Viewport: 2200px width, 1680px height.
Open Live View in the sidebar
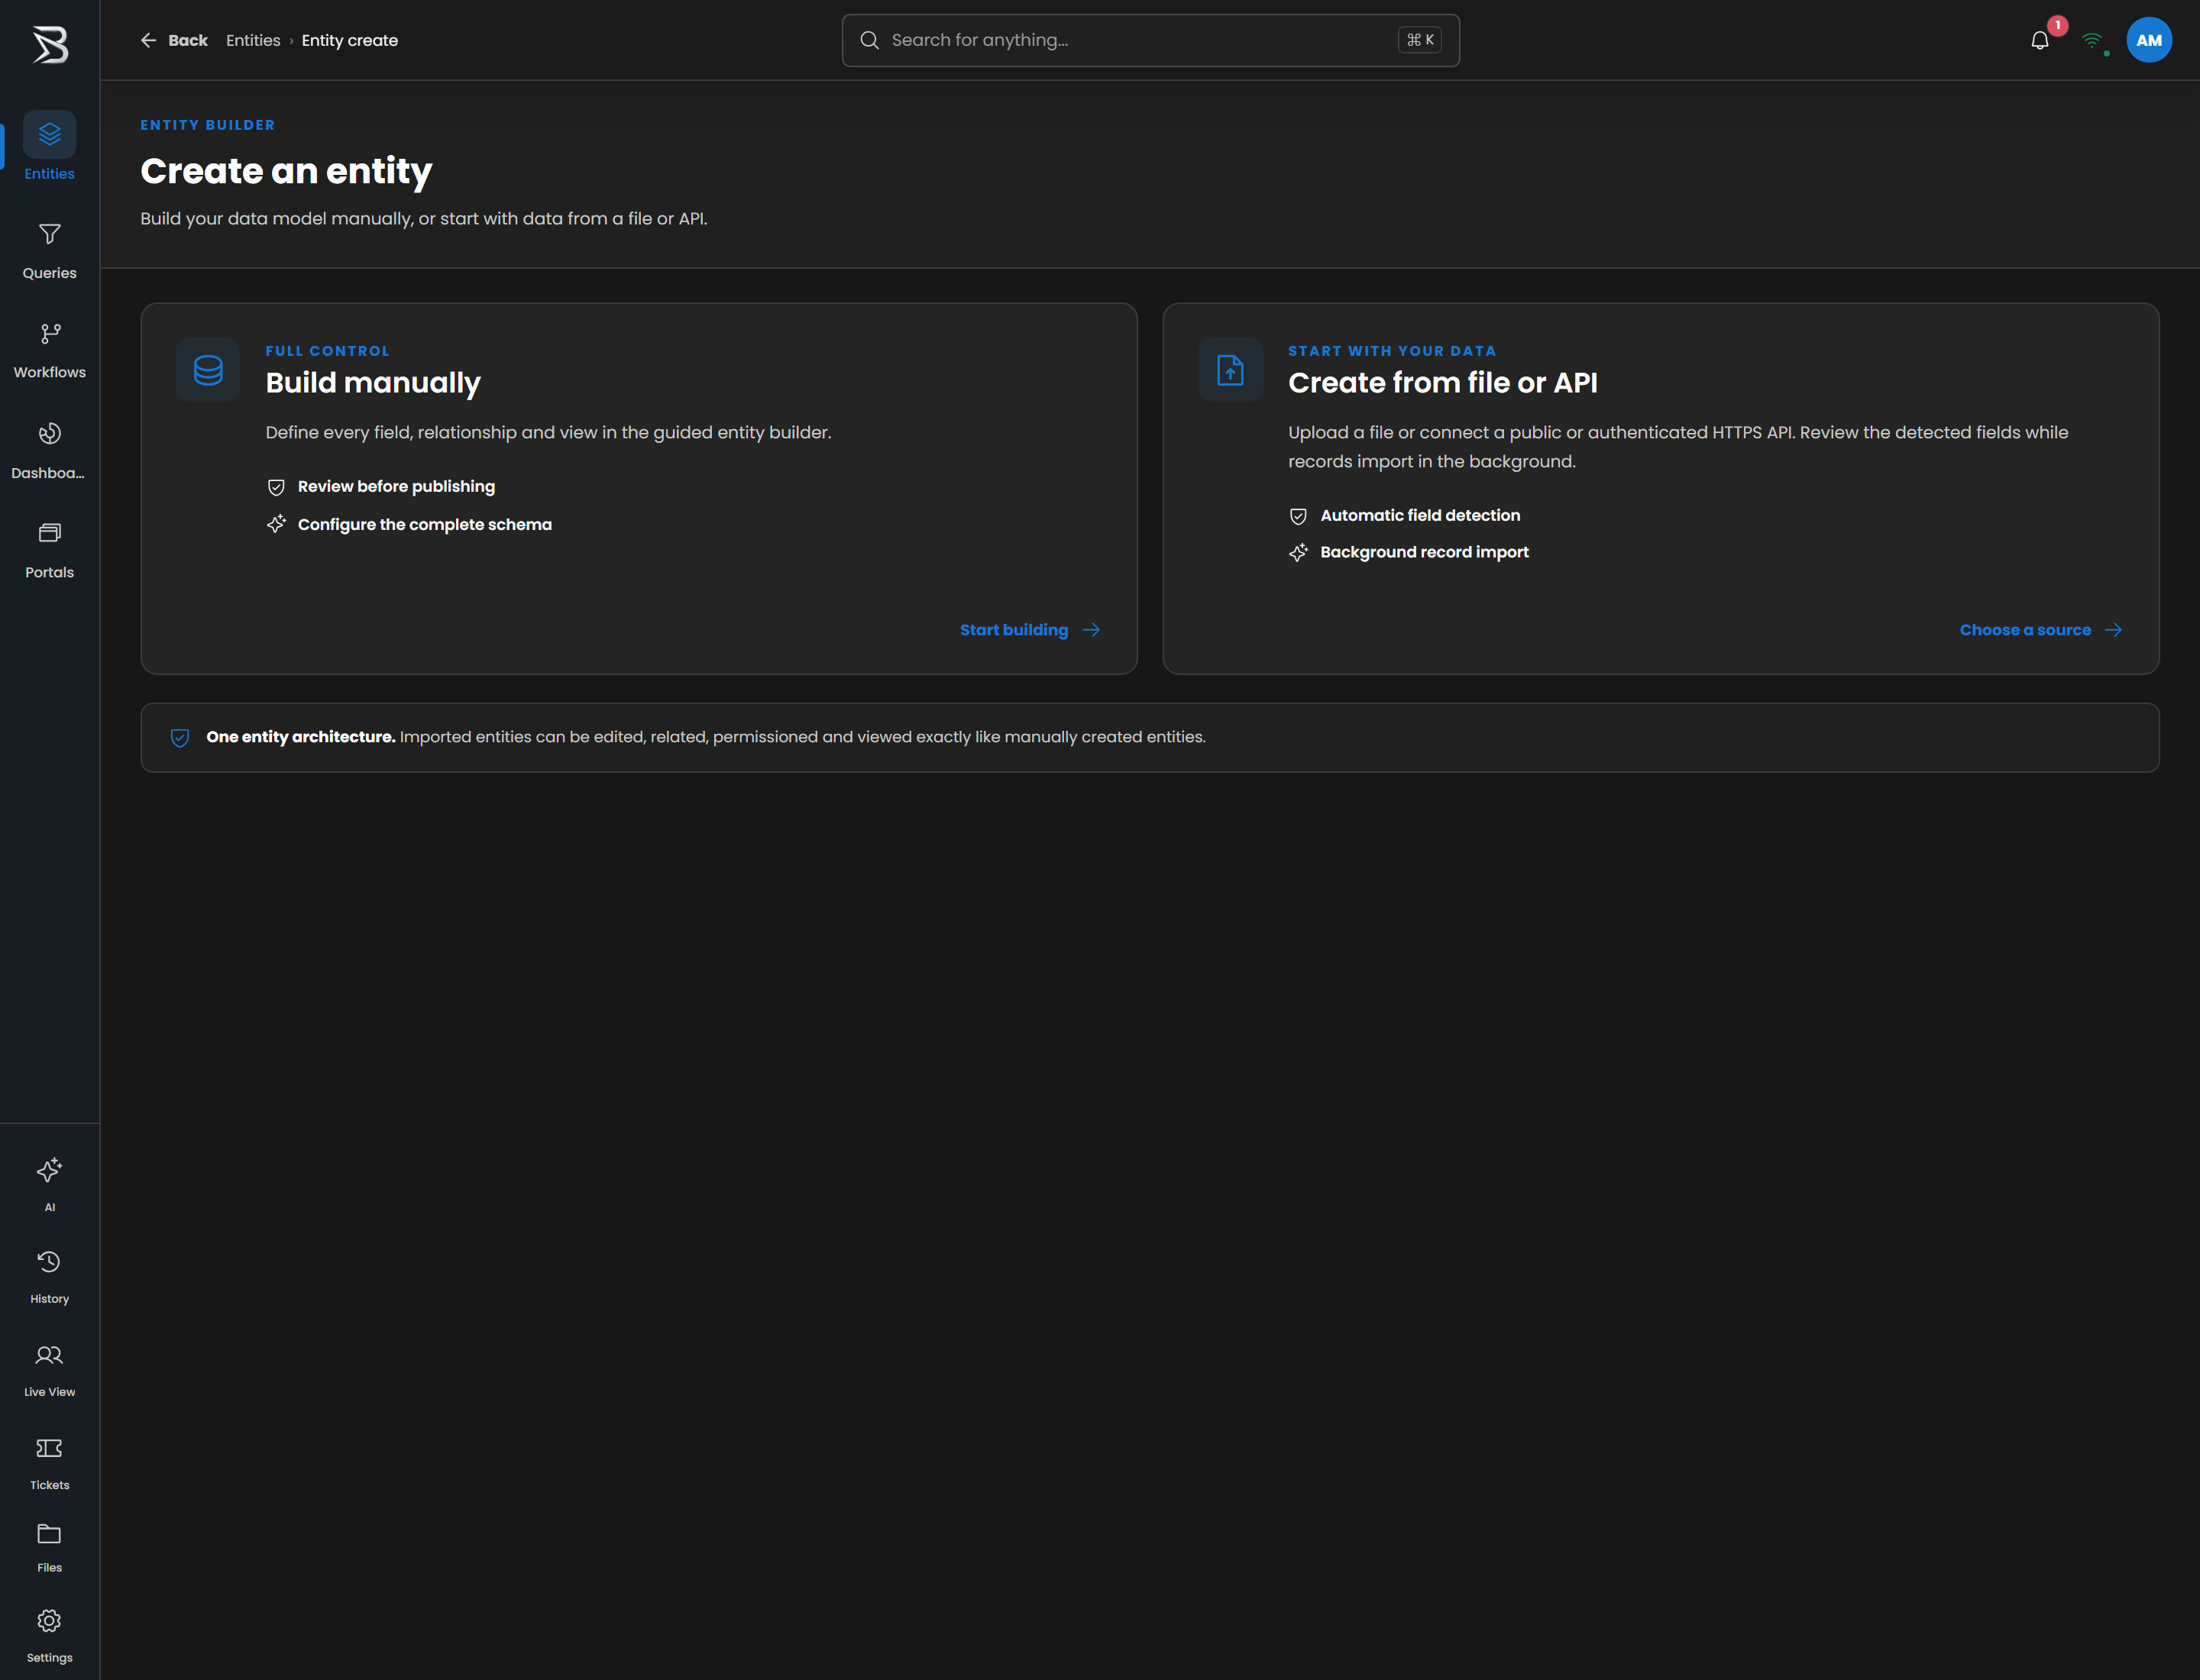pos(49,1370)
